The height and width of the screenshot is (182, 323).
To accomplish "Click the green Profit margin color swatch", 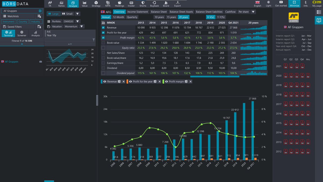I will pyautogui.click(x=163, y=81).
